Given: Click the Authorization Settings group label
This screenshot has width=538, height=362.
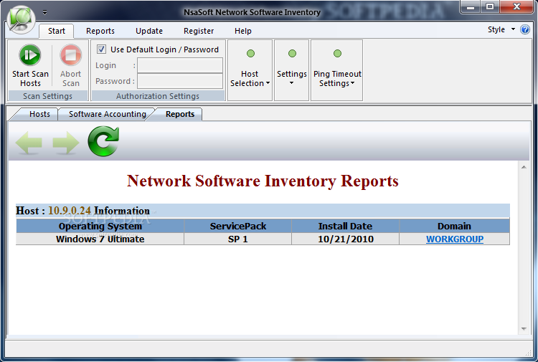Looking at the screenshot, I should tap(158, 96).
